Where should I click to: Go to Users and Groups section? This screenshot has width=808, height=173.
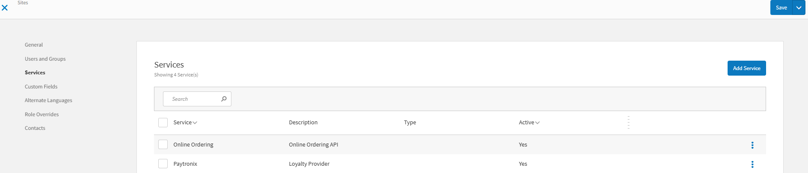pos(45,59)
